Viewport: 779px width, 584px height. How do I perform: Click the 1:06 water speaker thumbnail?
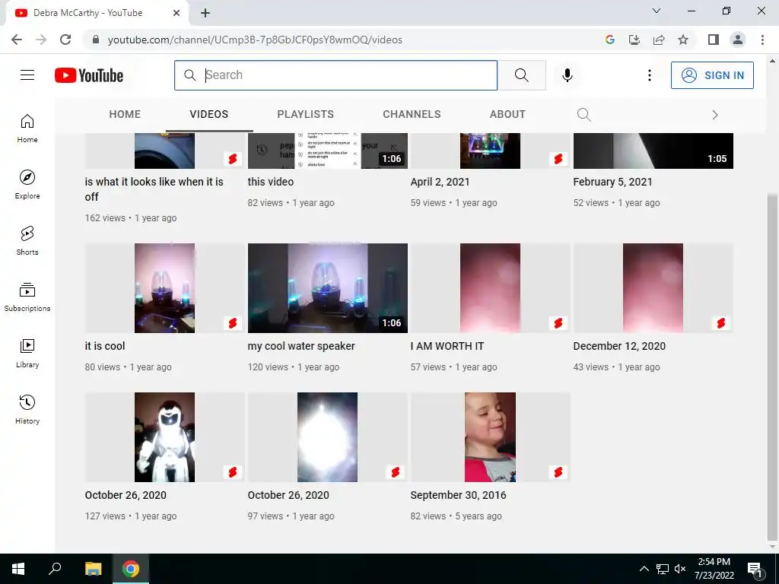[327, 288]
